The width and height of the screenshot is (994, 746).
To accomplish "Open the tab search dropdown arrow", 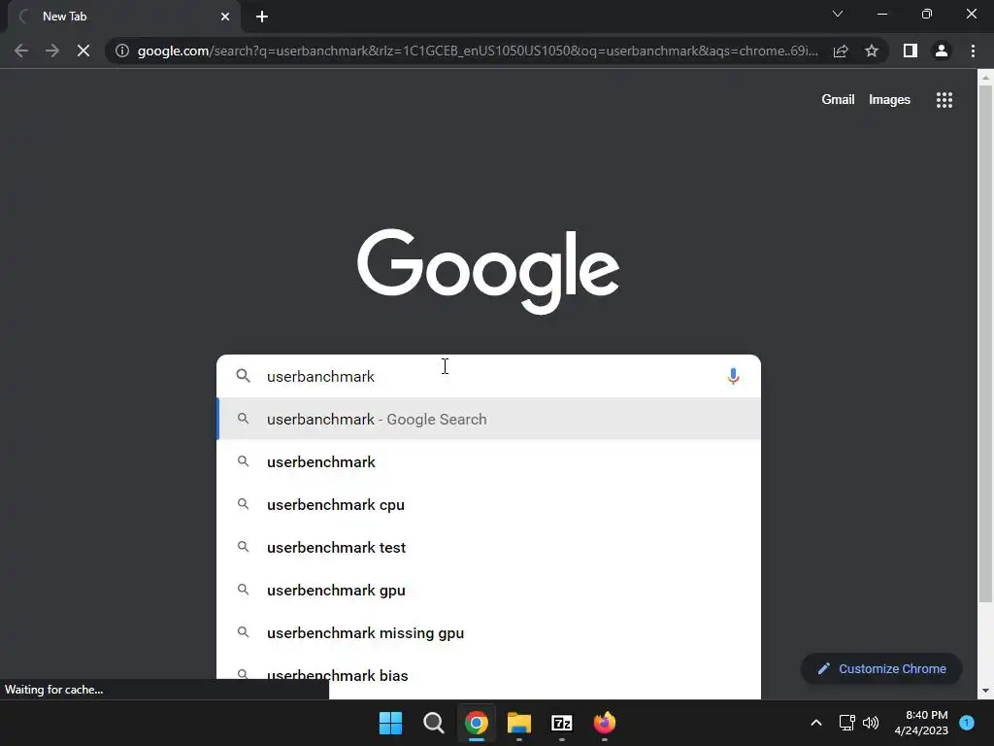I will coord(838,14).
